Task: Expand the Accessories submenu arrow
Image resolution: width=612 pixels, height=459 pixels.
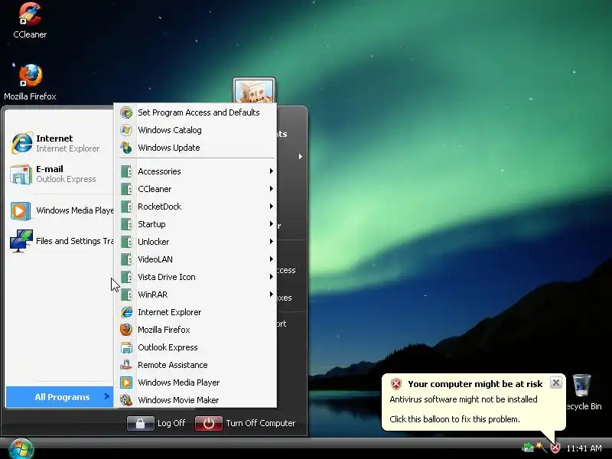Action: [x=271, y=171]
